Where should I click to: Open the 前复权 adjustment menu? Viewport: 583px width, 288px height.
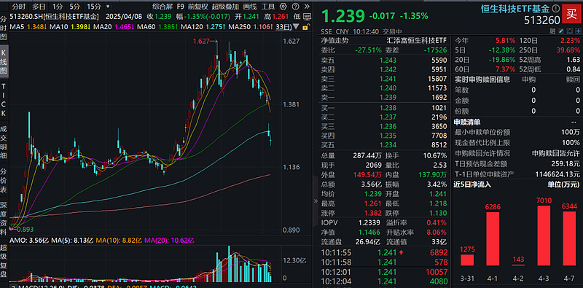(197, 7)
